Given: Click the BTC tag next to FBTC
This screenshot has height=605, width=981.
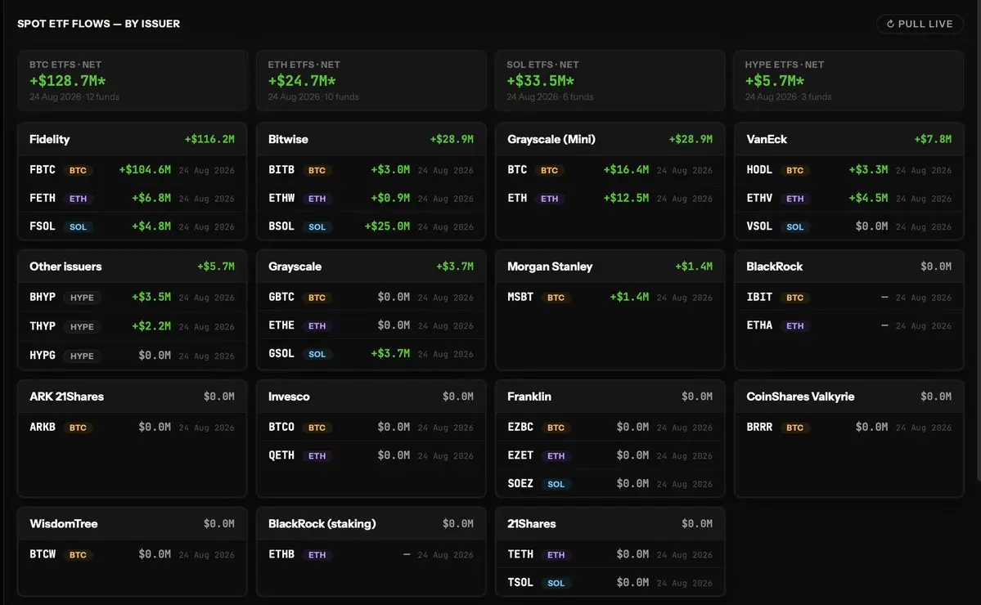Looking at the screenshot, I should tap(78, 171).
